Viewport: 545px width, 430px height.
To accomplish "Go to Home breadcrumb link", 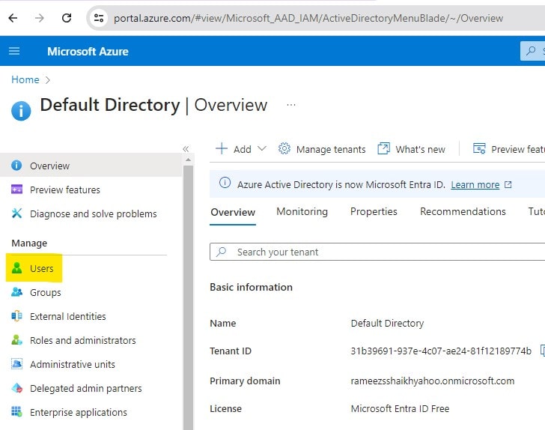I will 25,79.
